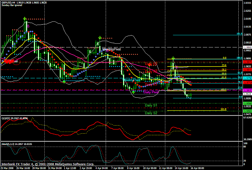The image size is (252, 170).
Task: Click the Daily R2 label
Action: tap(151, 71)
